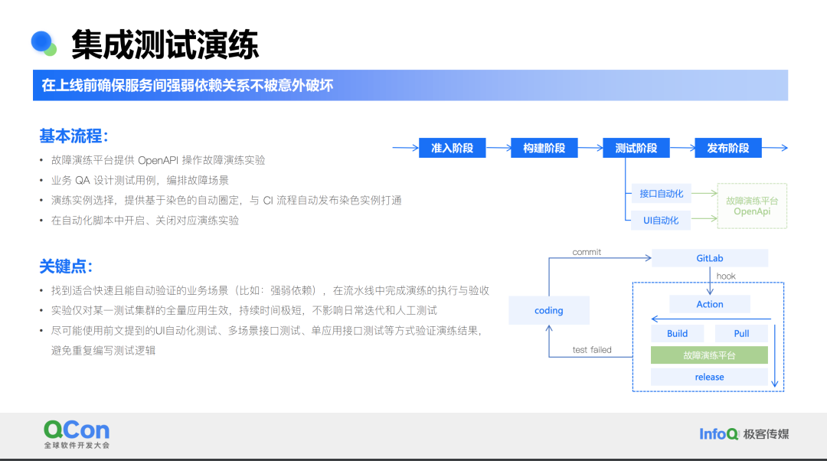This screenshot has height=461, width=827.
Task: Click the test failed label
Action: [x=592, y=350]
